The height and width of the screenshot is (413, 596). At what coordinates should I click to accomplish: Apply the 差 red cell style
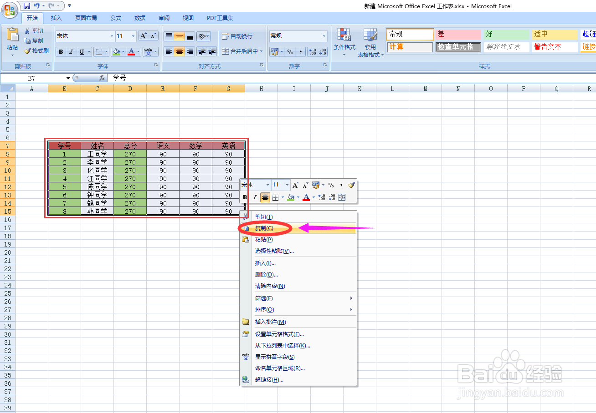point(458,34)
